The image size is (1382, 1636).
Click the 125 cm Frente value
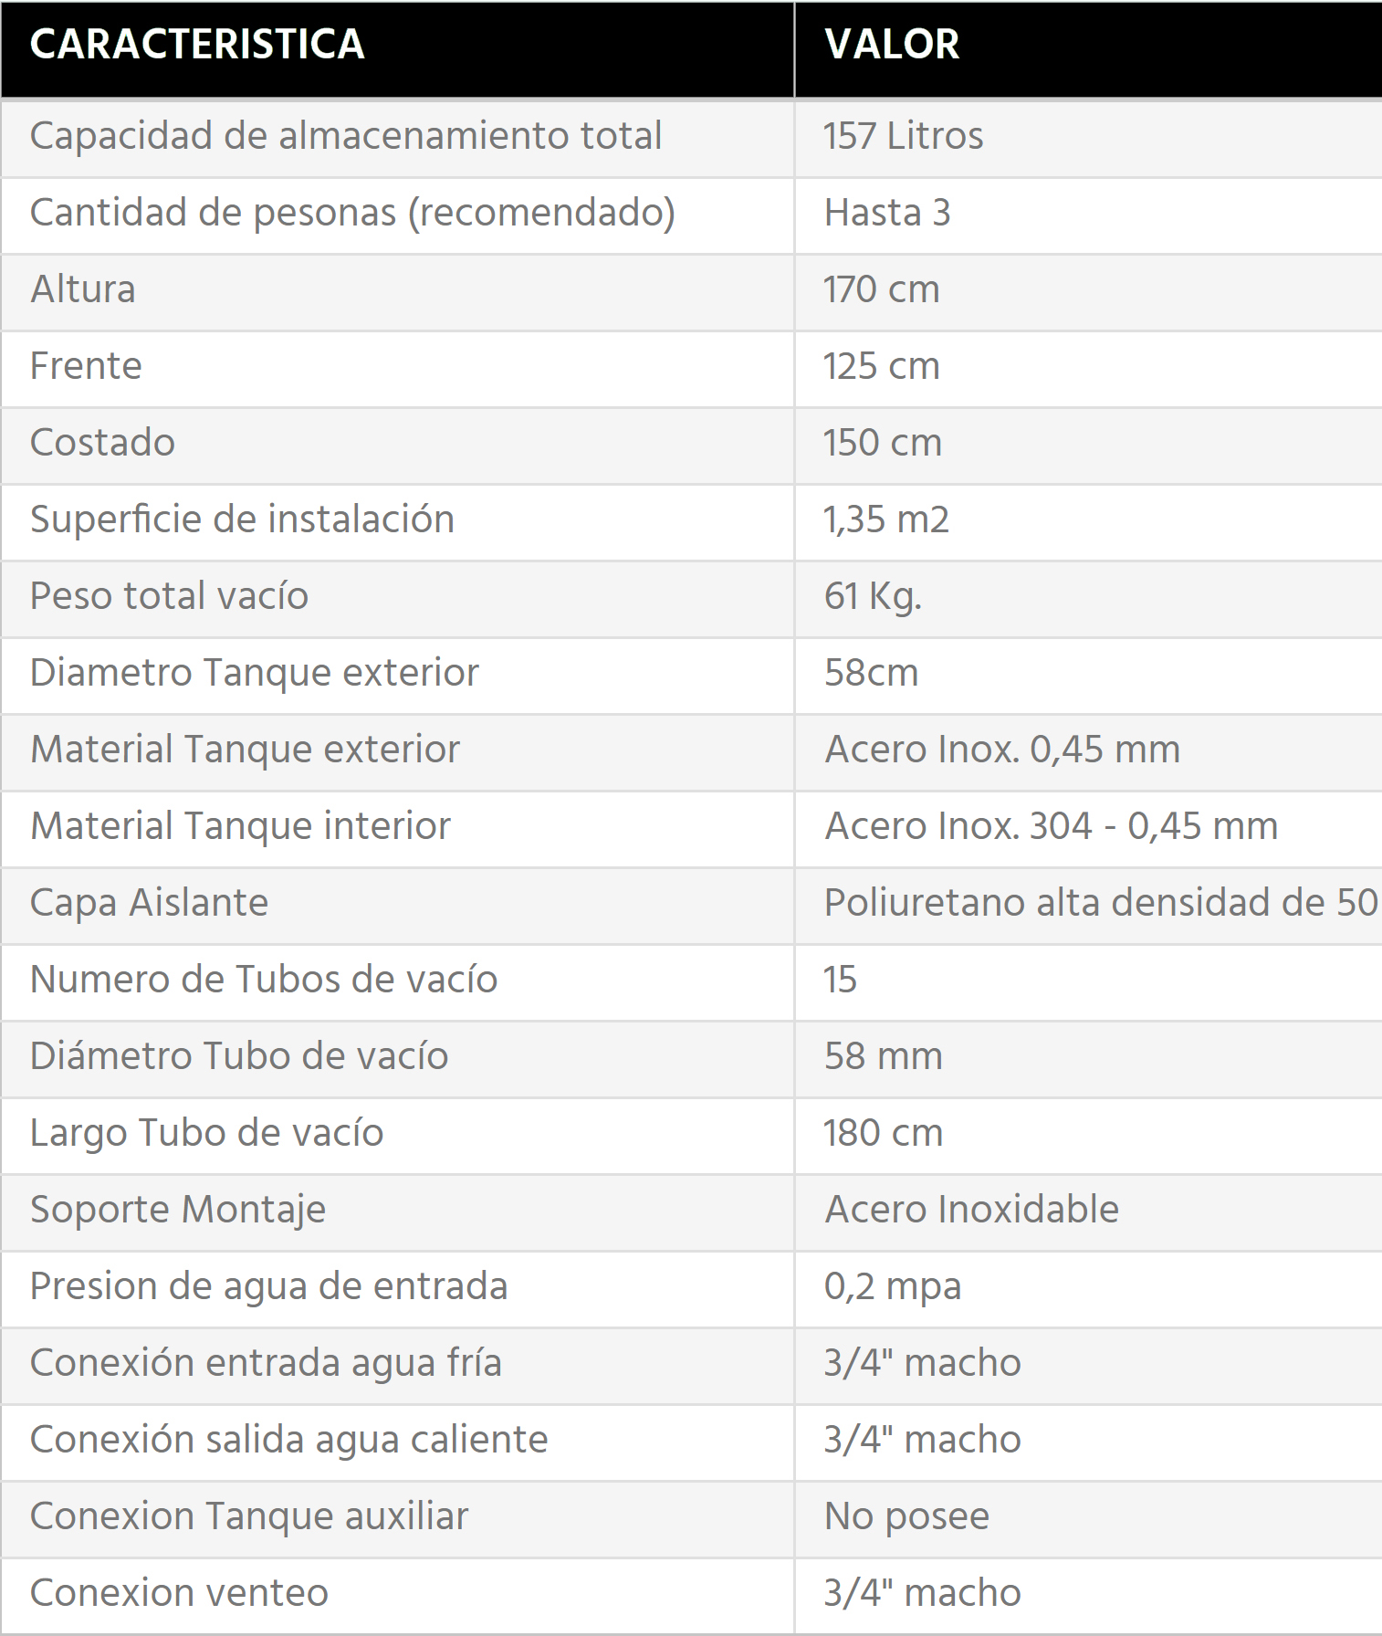[882, 366]
